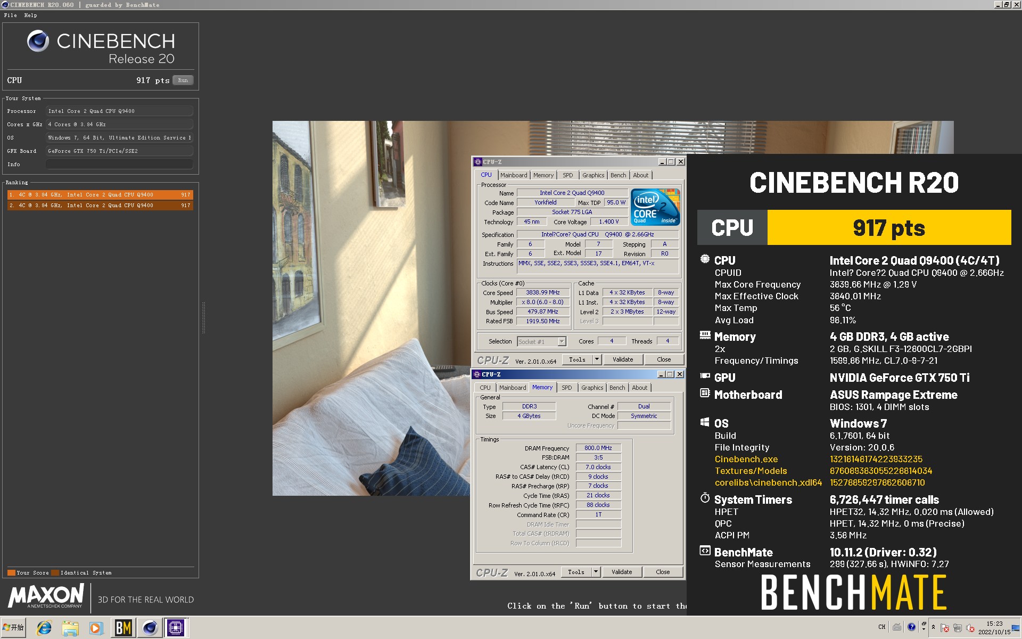Switch to BenchMate taskbar icon
Image resolution: width=1022 pixels, height=639 pixels.
pos(123,628)
